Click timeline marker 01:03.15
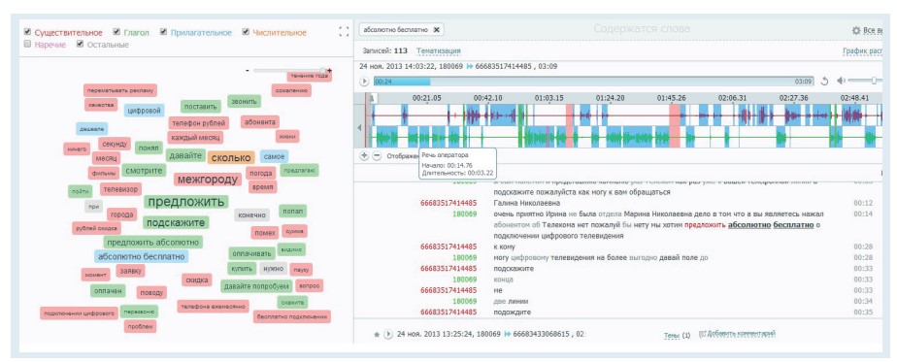Image resolution: width=897 pixels, height=362 pixels. coord(549,98)
